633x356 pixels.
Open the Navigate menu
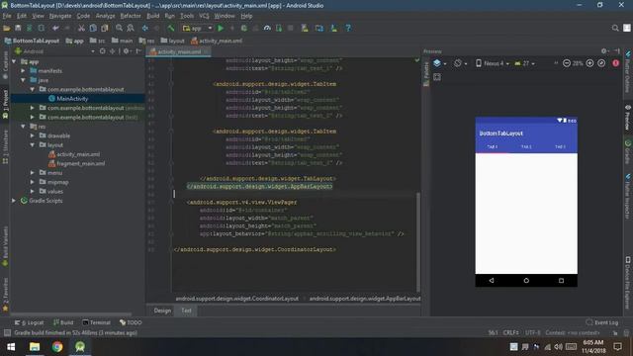[60, 16]
